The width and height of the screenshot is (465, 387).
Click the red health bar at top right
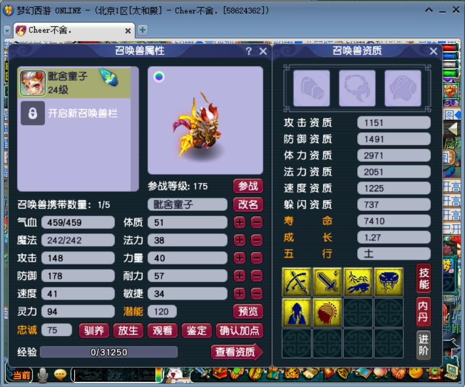[x=449, y=48]
